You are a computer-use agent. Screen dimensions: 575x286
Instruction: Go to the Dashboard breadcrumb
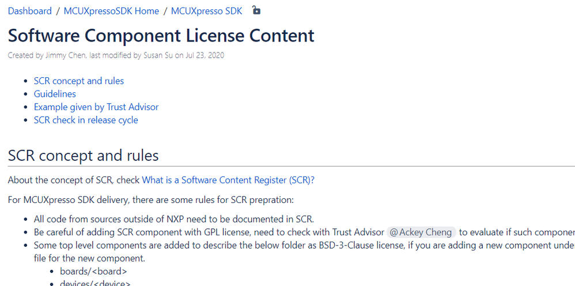pyautogui.click(x=30, y=11)
